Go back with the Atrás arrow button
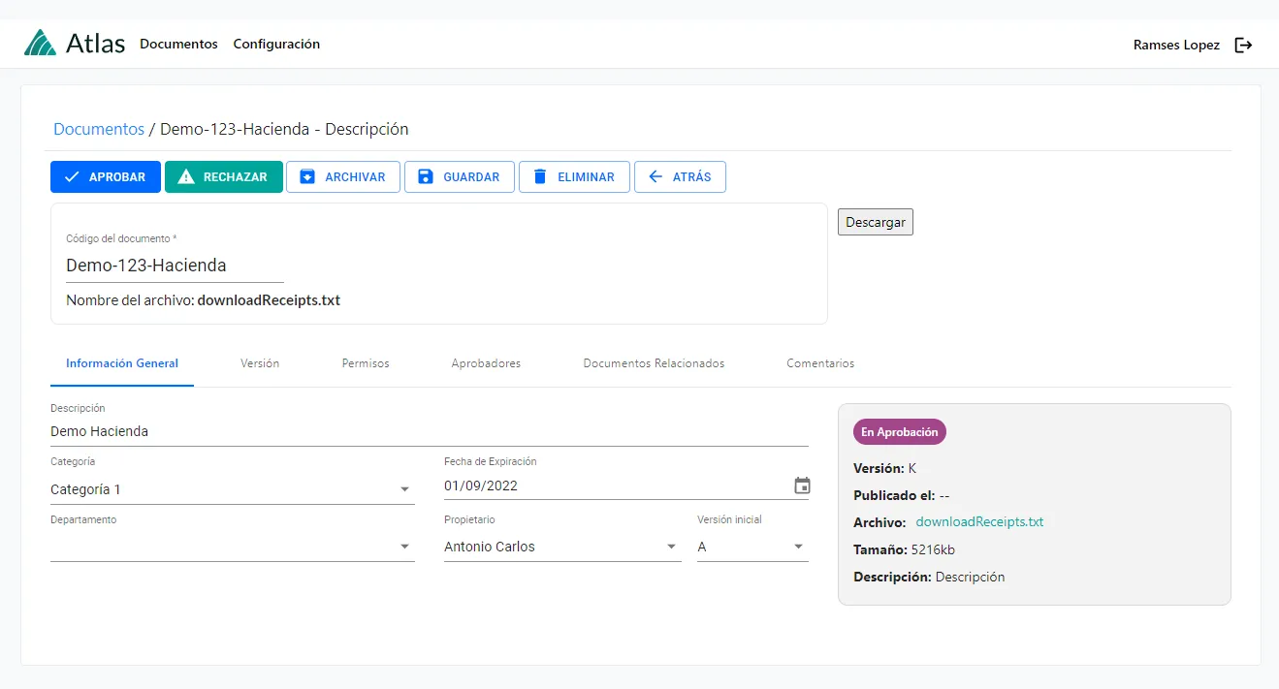The width and height of the screenshot is (1279, 689). click(680, 177)
